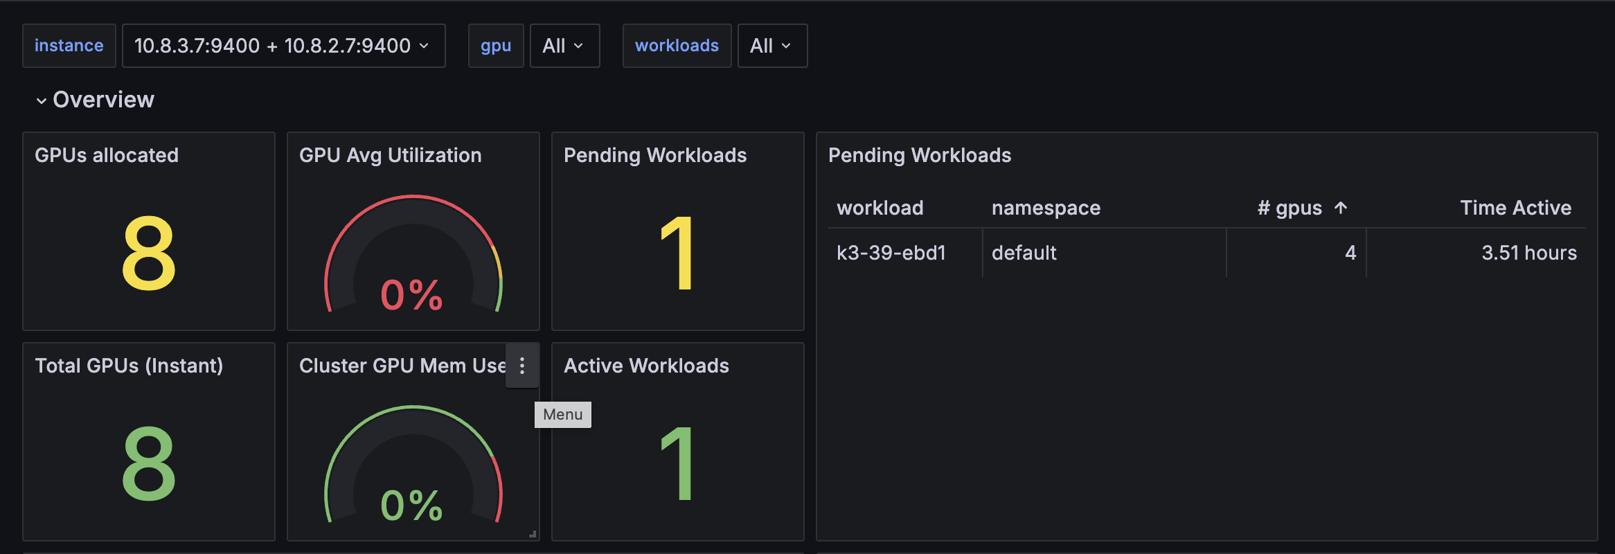Click the GPUs allocated panel title
Image resolution: width=1615 pixels, height=554 pixels.
click(107, 155)
